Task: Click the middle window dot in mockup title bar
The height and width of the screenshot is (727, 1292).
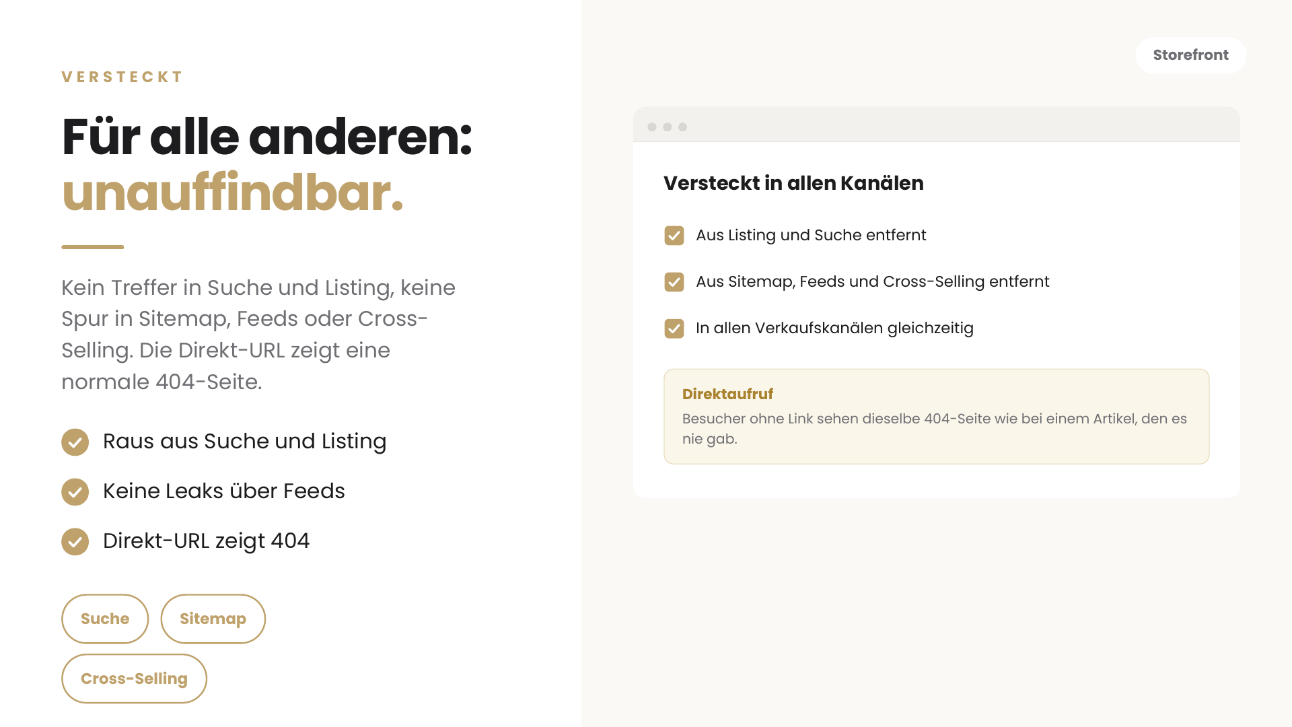Action: pyautogui.click(x=668, y=127)
